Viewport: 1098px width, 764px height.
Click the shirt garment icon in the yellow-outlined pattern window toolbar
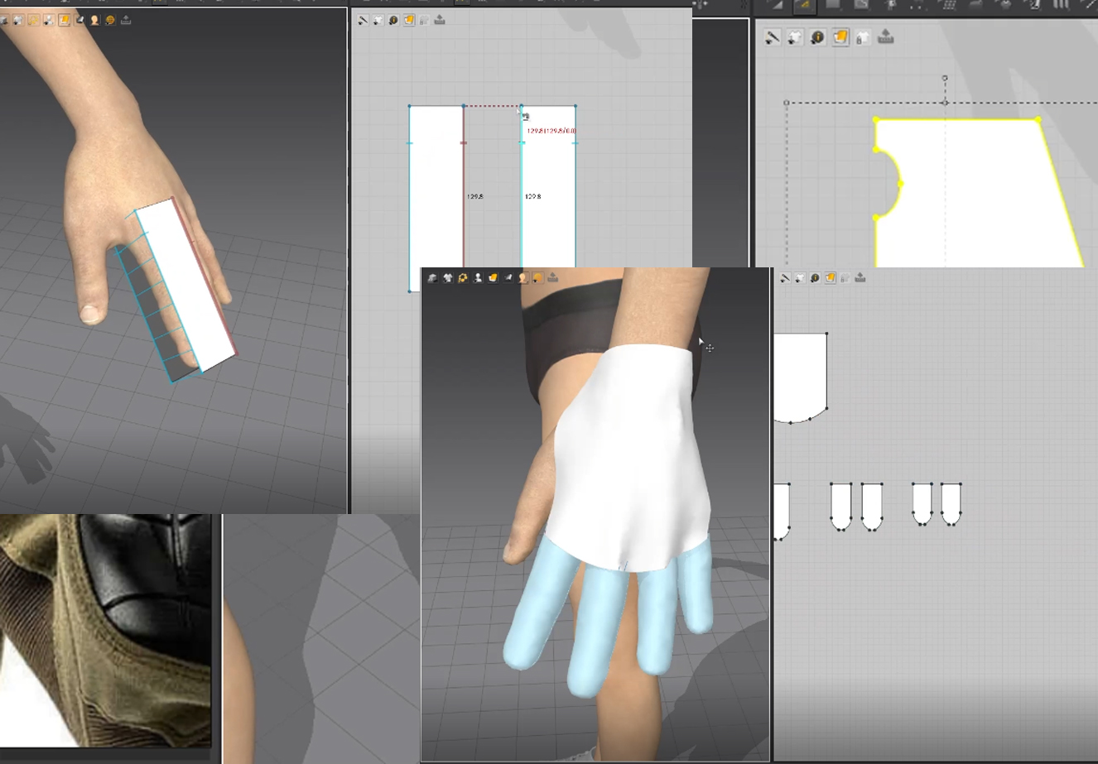click(795, 37)
